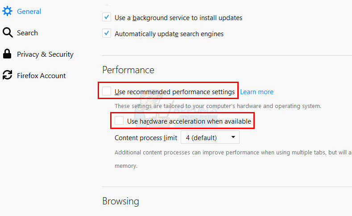
Task: Go to Privacy & Security text label
Action: [45, 54]
